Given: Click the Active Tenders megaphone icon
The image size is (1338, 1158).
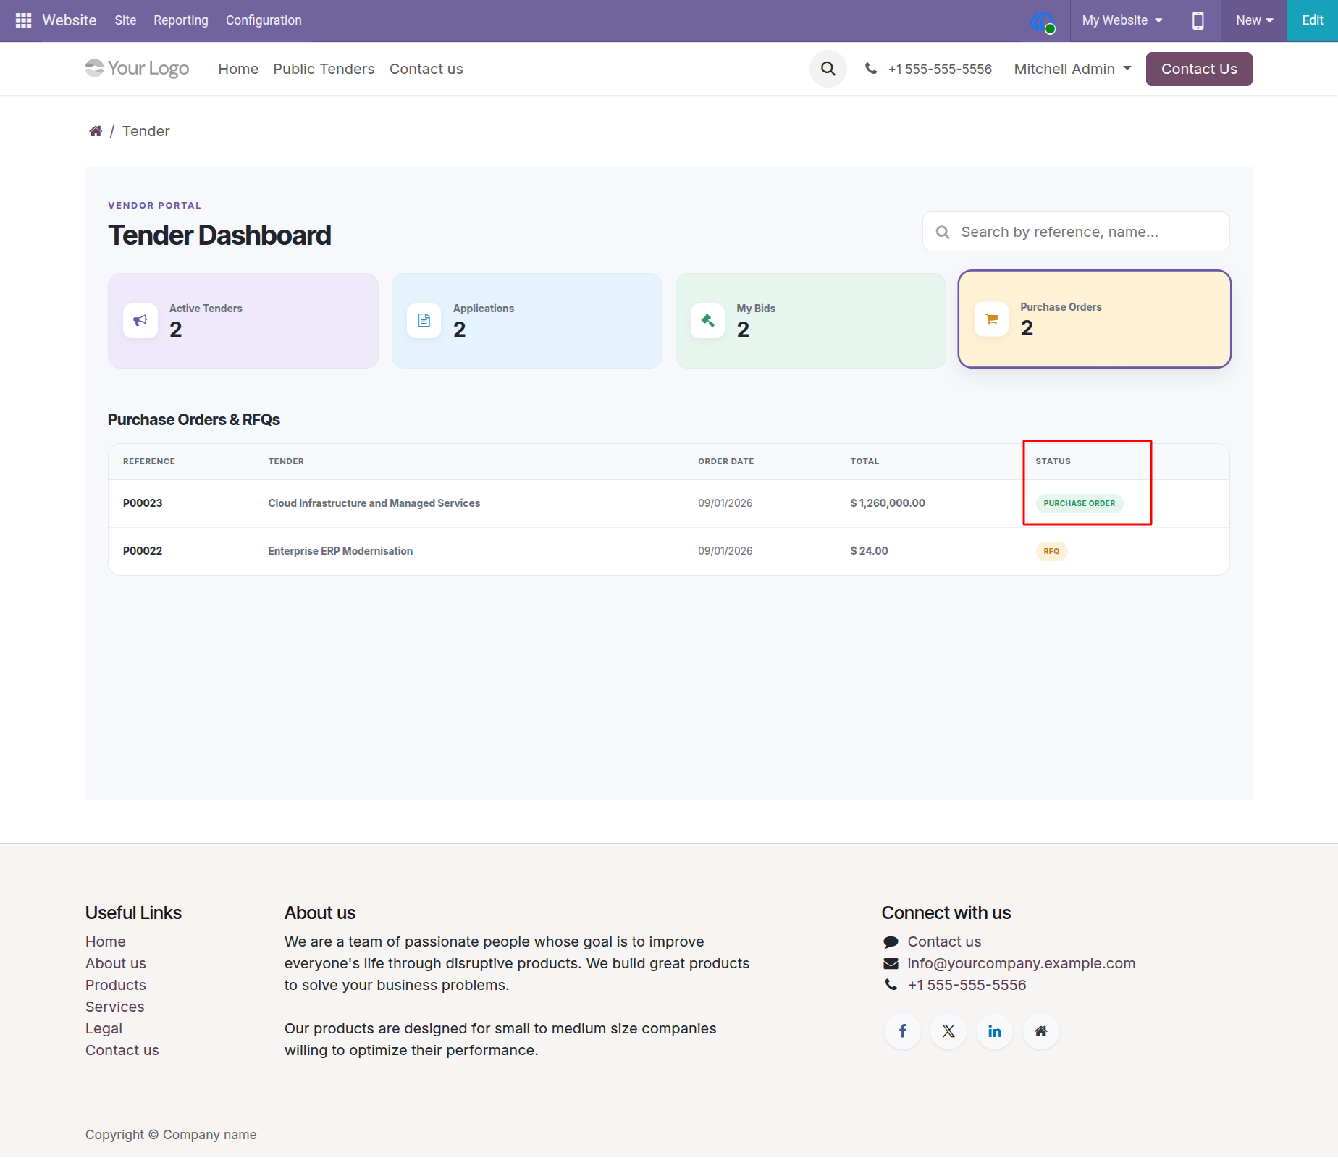Looking at the screenshot, I should (x=140, y=320).
